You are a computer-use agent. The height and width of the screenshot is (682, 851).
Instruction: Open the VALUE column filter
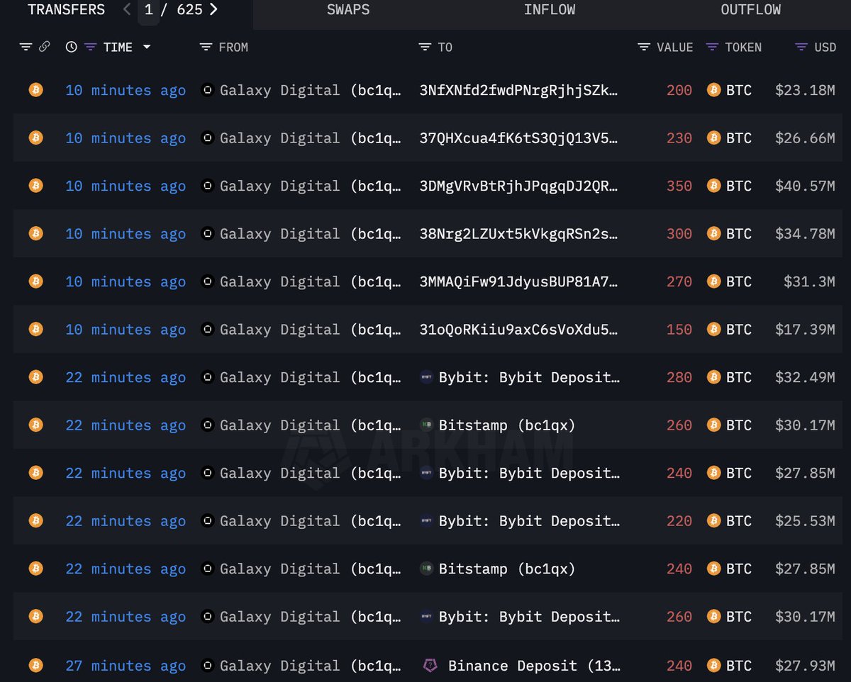coord(644,47)
